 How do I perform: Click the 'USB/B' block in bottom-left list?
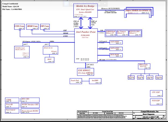click(x=12, y=100)
